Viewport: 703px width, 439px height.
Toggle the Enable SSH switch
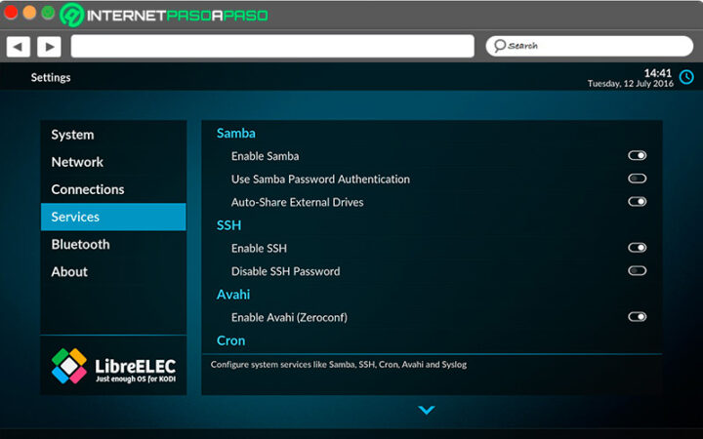(x=637, y=248)
